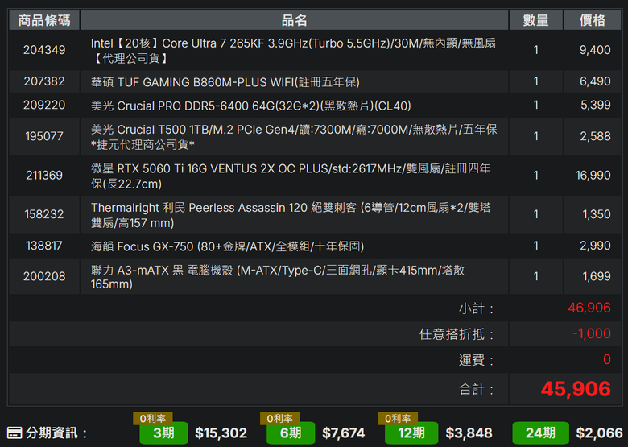Click the Thermalright Peerless Assassin 120 item name
The height and width of the screenshot is (447, 628).
point(291,215)
